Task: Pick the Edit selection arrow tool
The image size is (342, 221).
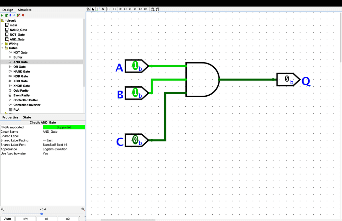Action: pos(93,9)
